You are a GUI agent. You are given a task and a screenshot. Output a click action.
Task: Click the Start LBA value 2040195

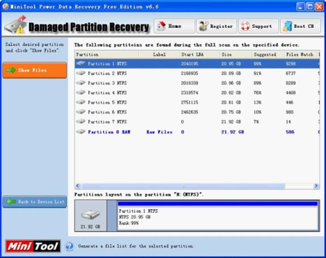pyautogui.click(x=189, y=64)
